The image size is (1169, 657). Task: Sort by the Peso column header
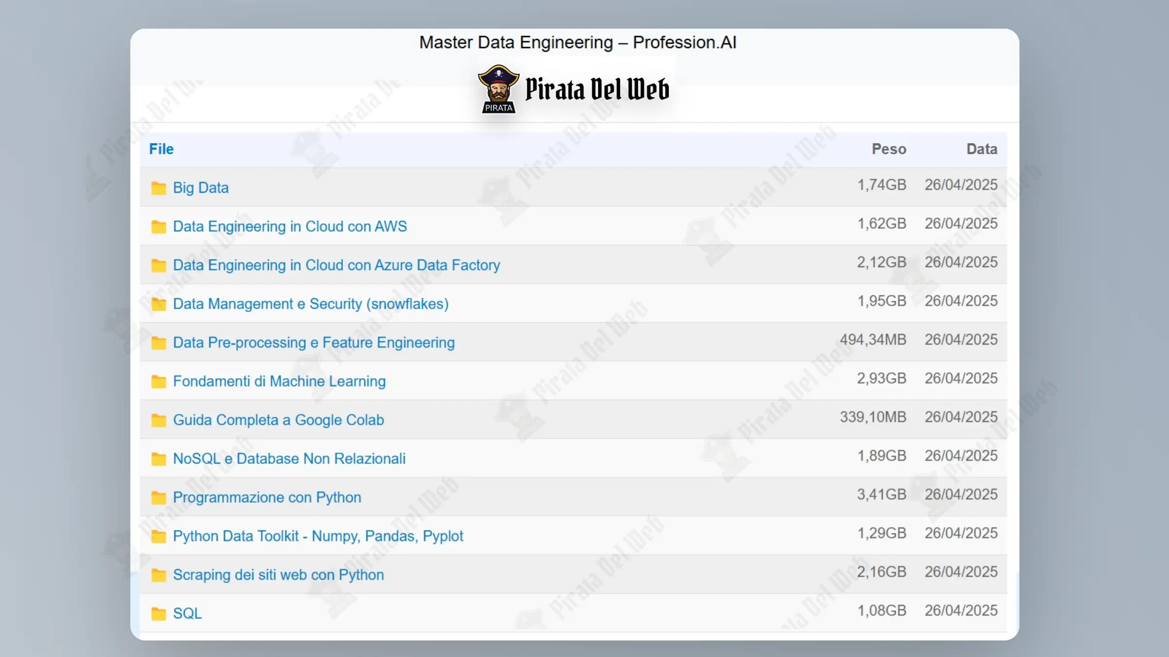coord(889,149)
